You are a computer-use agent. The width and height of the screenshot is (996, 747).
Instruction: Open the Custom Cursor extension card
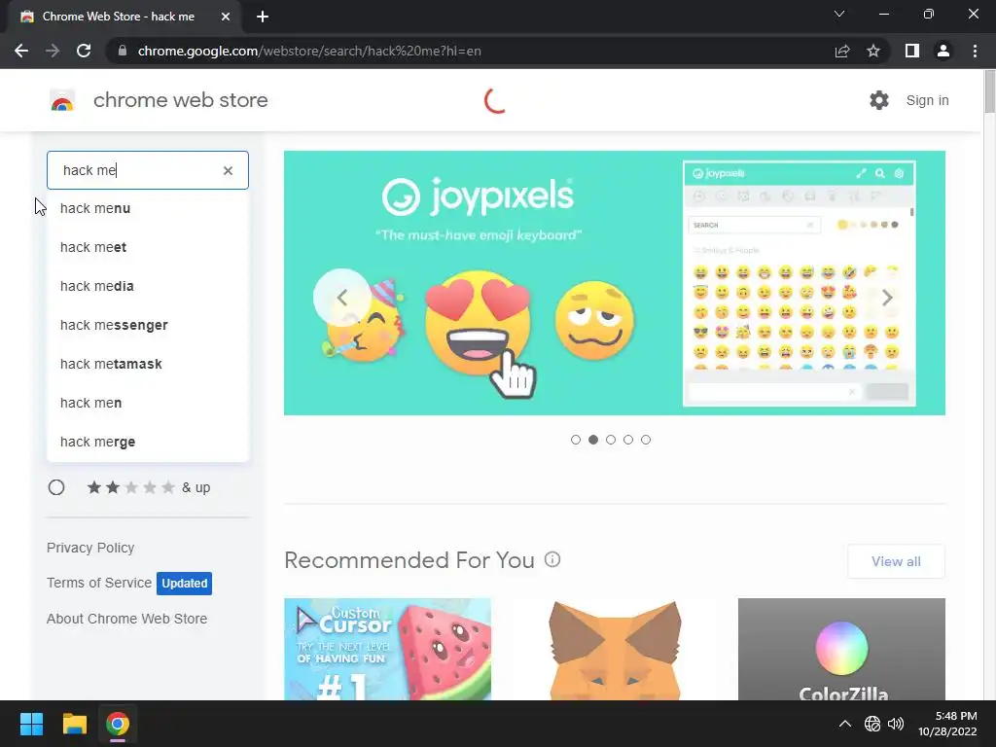pos(387,649)
